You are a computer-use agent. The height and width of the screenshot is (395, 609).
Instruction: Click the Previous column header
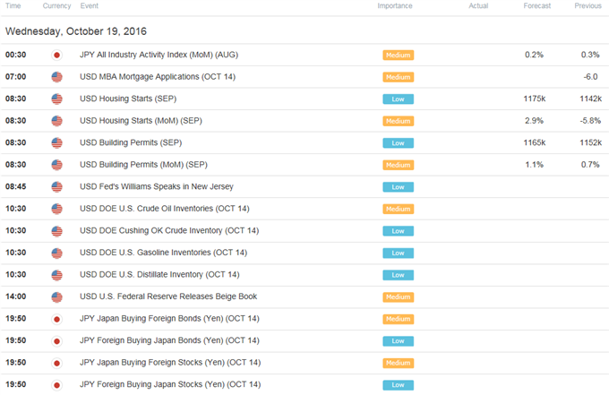pyautogui.click(x=588, y=6)
